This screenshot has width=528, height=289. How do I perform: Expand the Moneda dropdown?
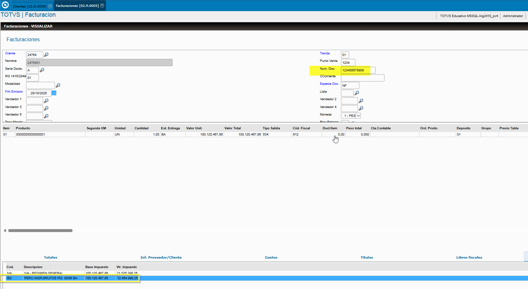[358, 116]
